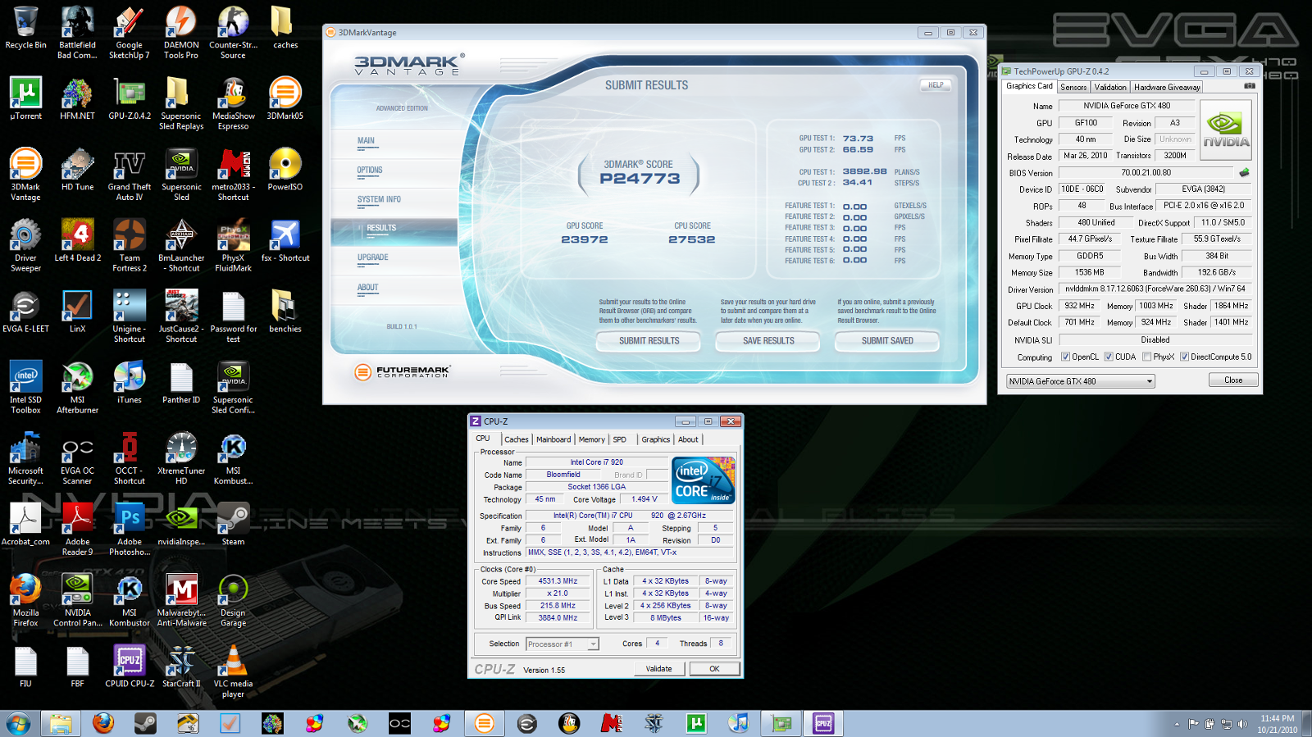Select the Graphics tab in CPU-Z
Image resolution: width=1312 pixels, height=737 pixels.
click(x=655, y=439)
